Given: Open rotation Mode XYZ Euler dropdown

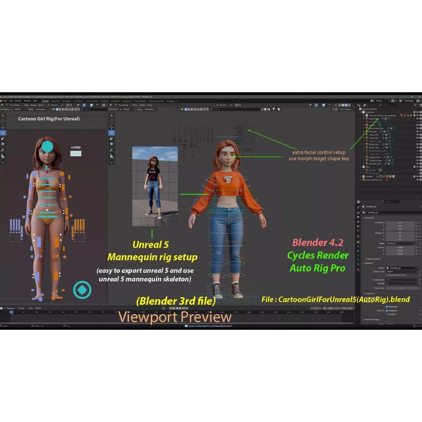Looking at the screenshot, I should 401,243.
